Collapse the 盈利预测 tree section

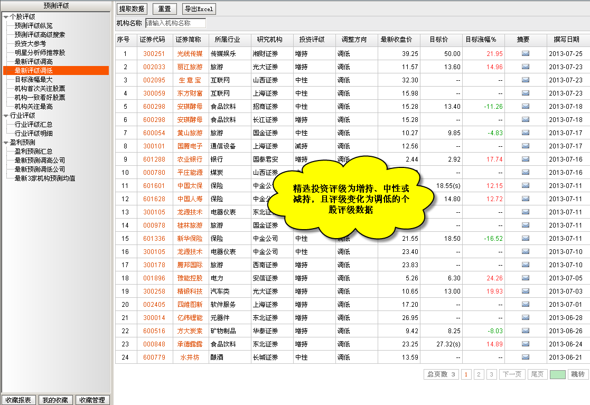(6, 143)
